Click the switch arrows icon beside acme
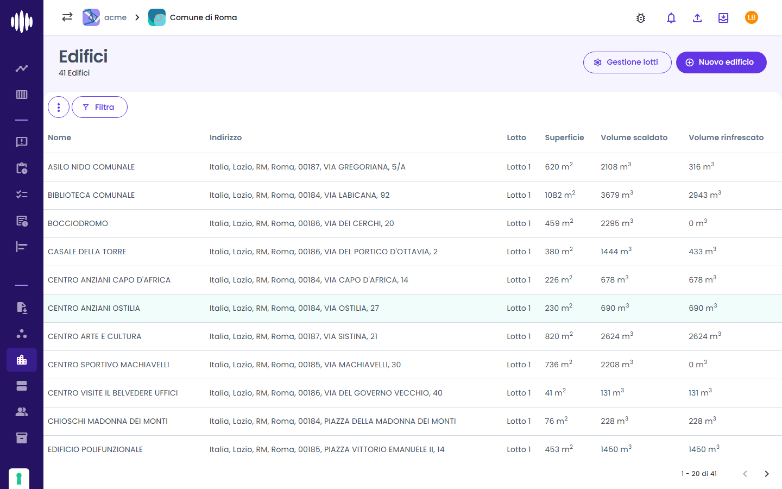 point(67,17)
